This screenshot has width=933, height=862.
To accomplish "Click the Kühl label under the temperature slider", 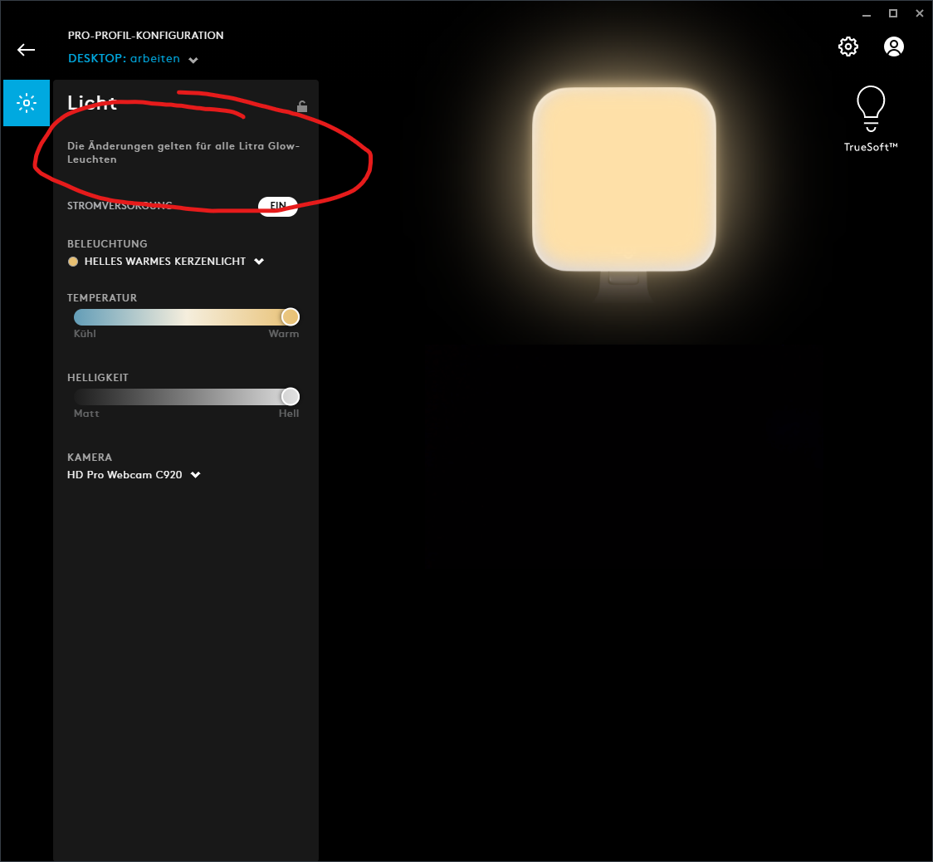I will pos(83,333).
